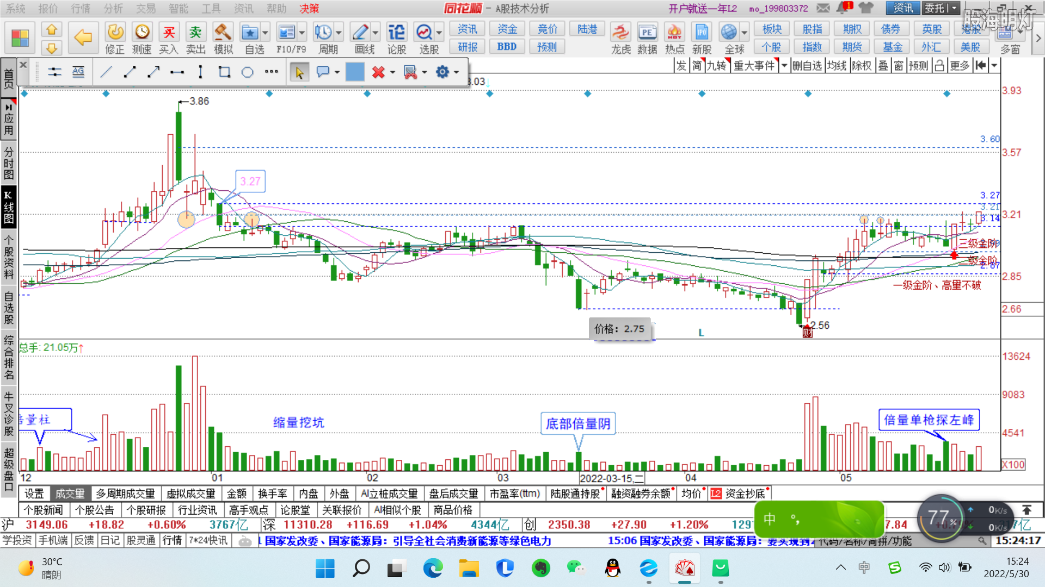
Task: Expand the 周期 dropdown arrow
Action: [339, 33]
